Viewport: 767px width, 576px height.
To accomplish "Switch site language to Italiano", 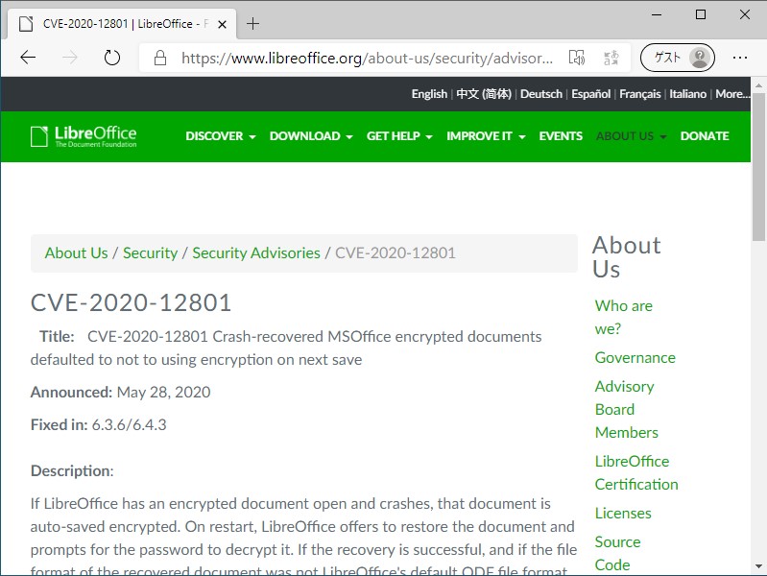I will 687,94.
